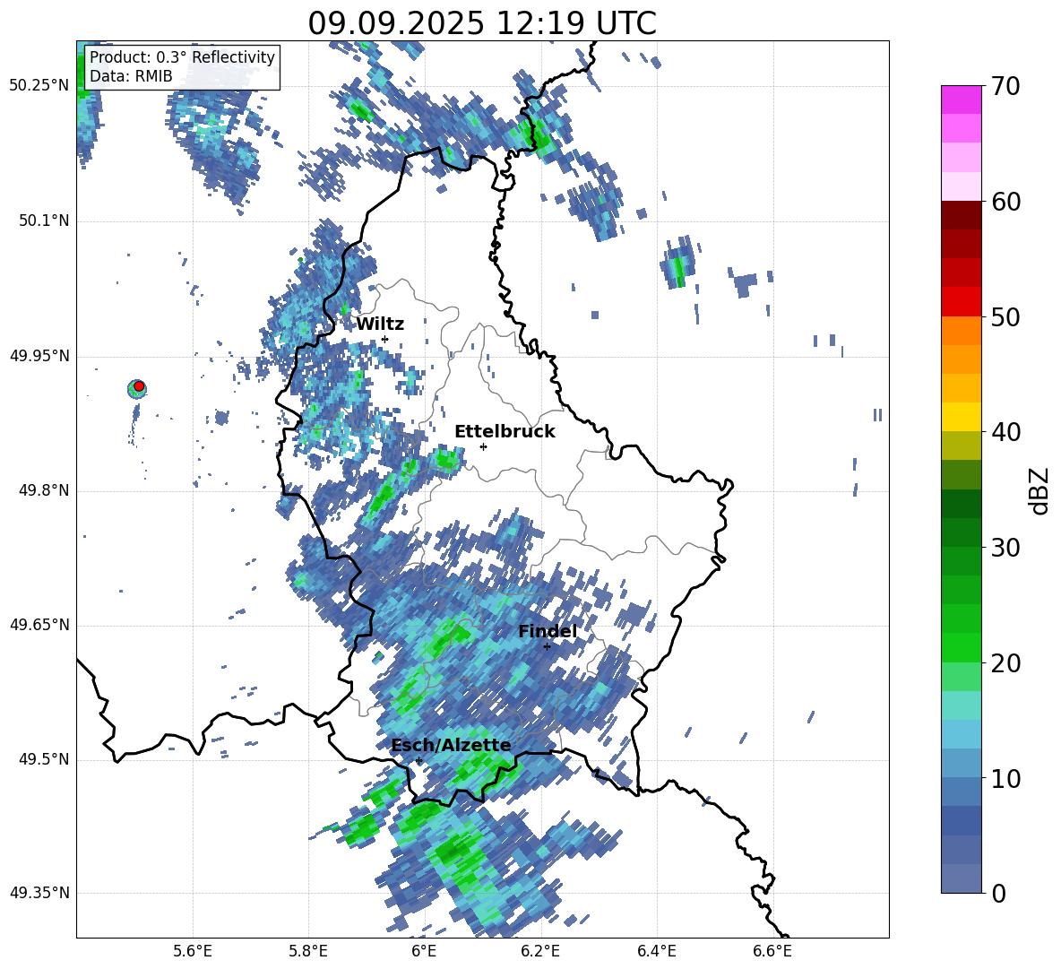Viewport: 1061px width, 969px height.
Task: Click the colorbar tick label 70
Action: (1005, 87)
